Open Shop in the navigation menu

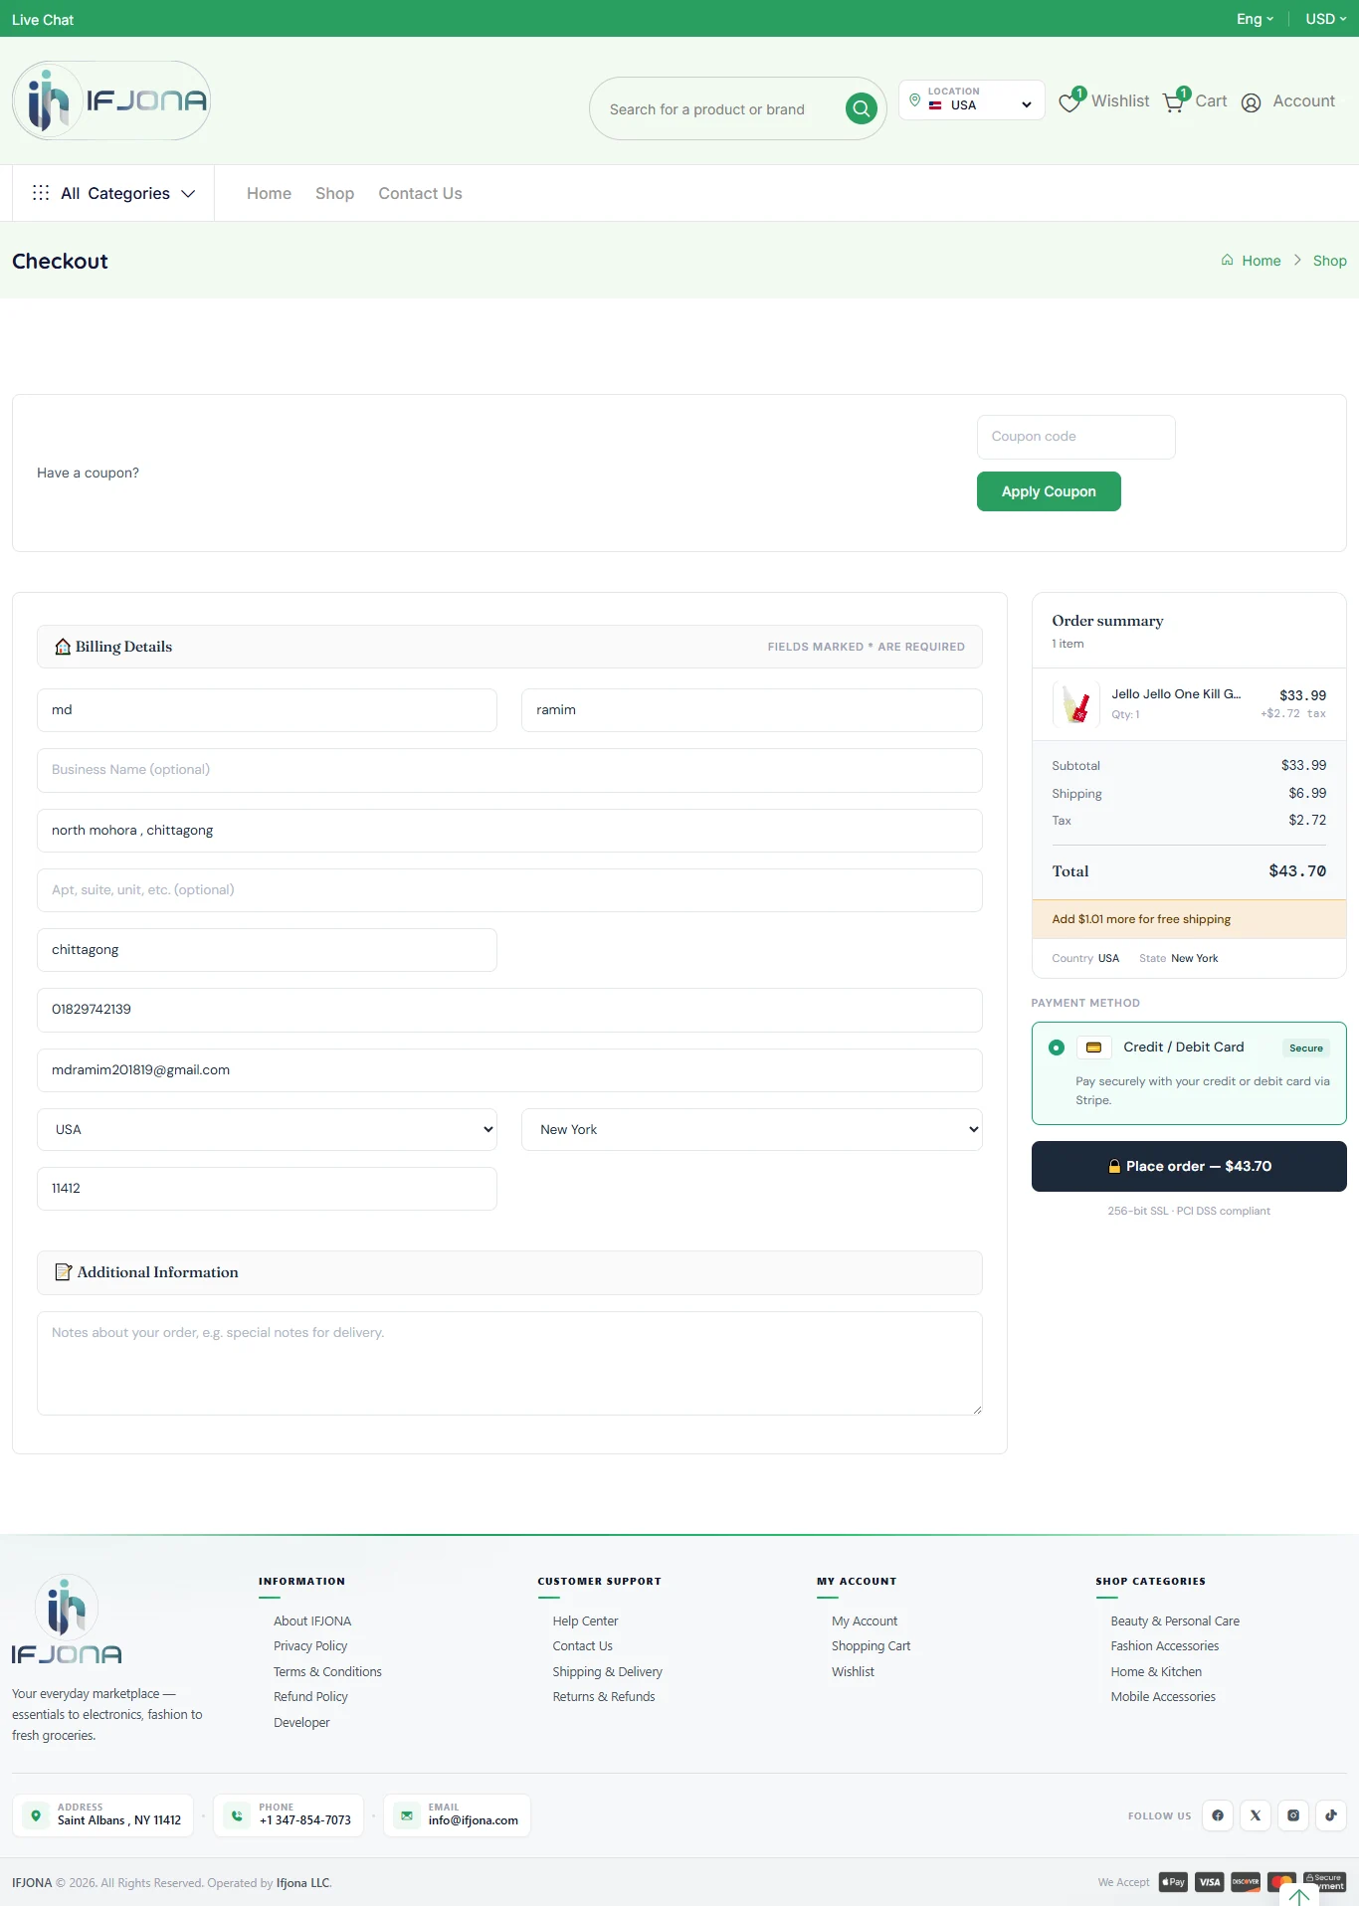tap(334, 193)
